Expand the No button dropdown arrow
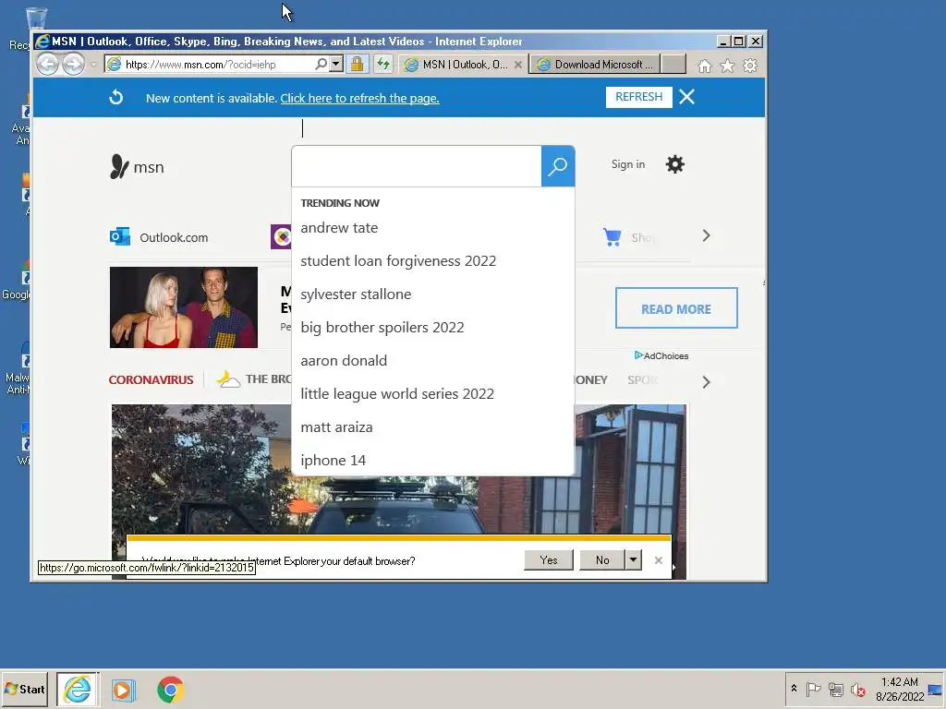This screenshot has width=946, height=709. (633, 560)
